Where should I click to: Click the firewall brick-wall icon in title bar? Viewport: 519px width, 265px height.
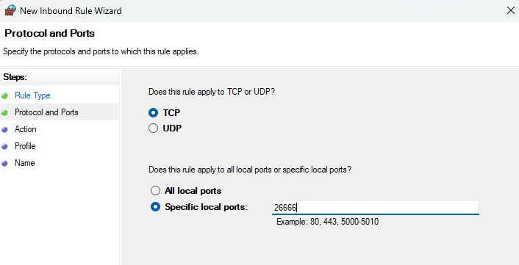tap(10, 10)
